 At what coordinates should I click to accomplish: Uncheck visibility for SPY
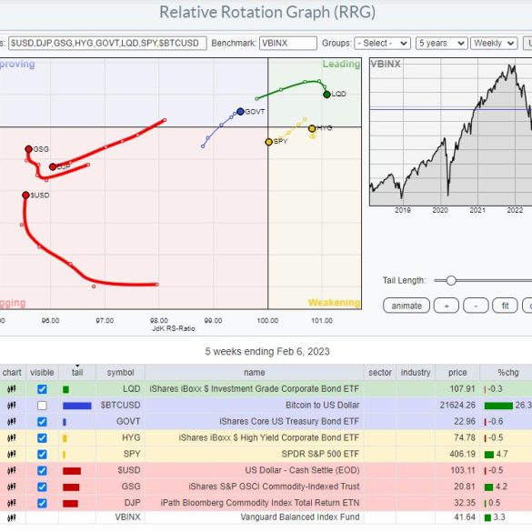click(42, 455)
